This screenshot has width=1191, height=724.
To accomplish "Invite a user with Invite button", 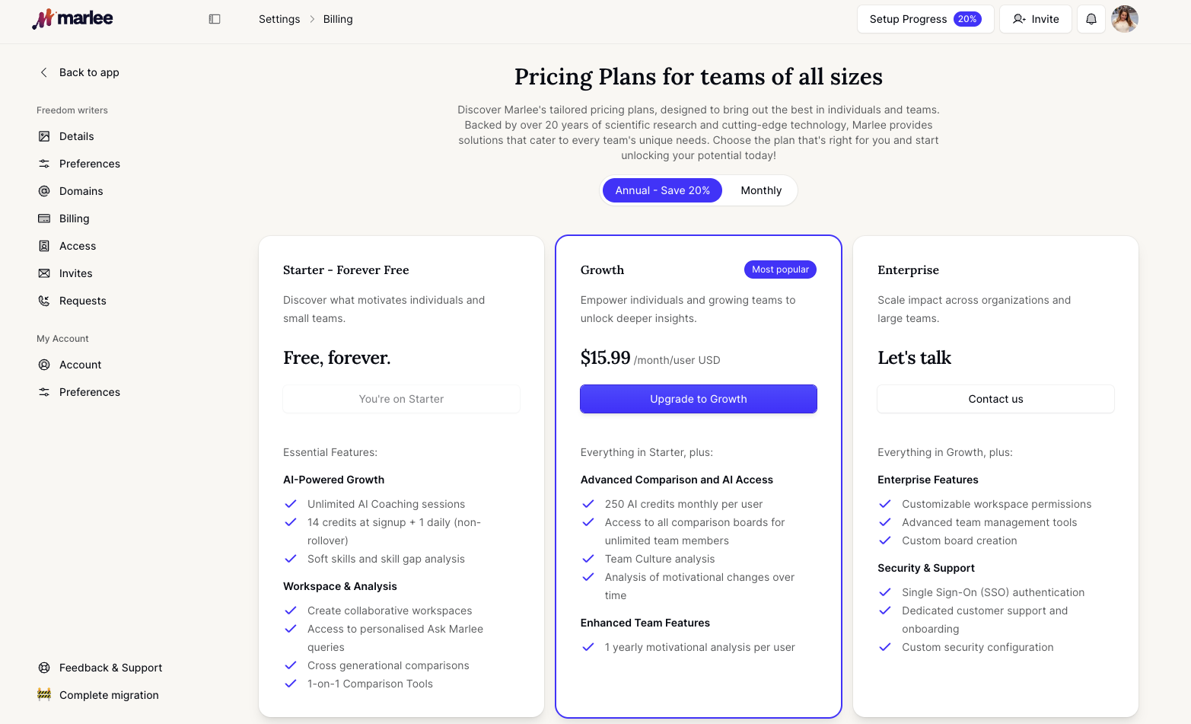I will [1035, 19].
